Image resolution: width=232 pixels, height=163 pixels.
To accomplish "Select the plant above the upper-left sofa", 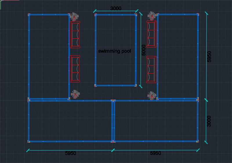I will coord(74,17).
